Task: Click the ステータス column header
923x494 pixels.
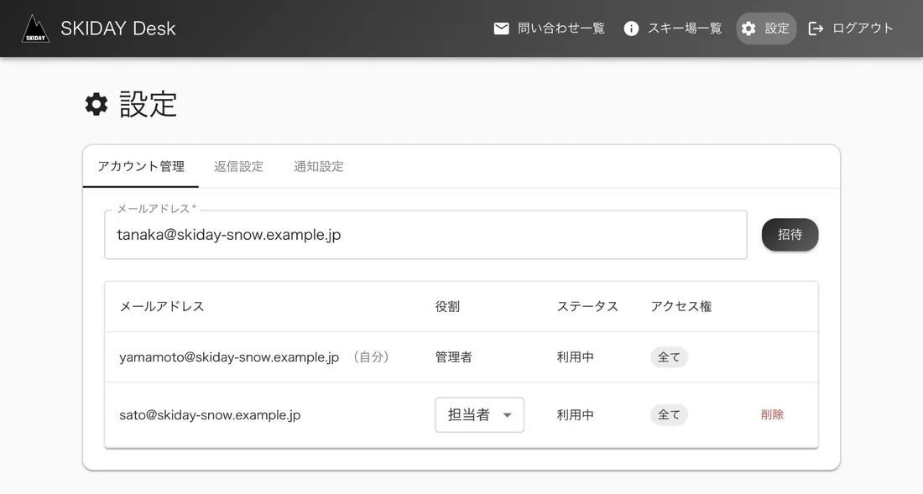Action: [x=587, y=306]
